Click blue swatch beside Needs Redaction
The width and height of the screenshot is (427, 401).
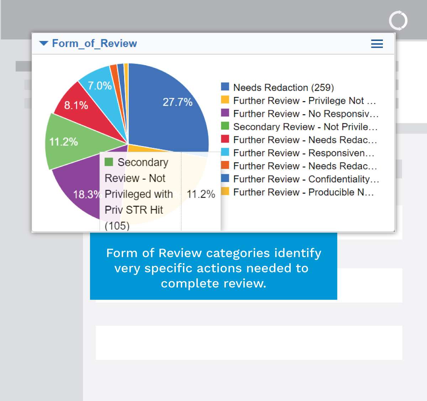[225, 87]
